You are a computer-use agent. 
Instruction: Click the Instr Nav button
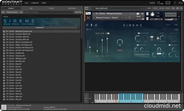click(78, 12)
